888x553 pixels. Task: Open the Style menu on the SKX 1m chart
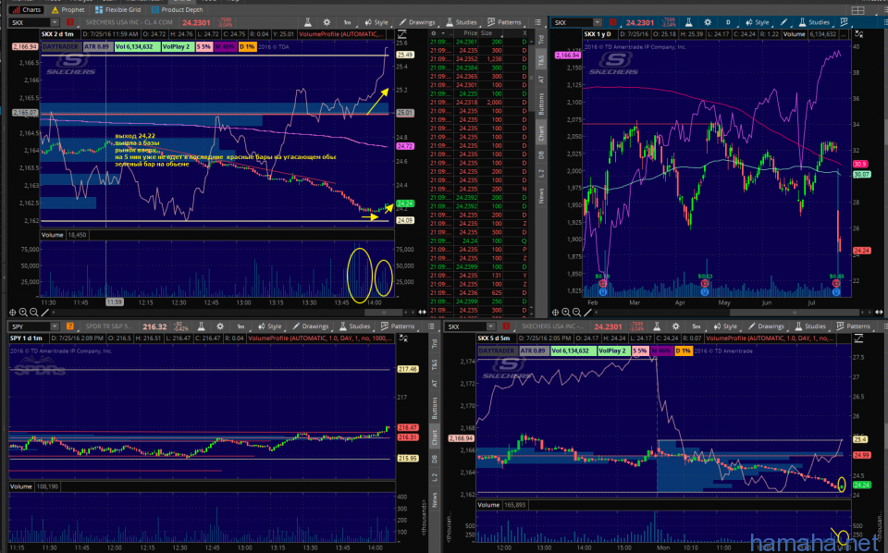pos(376,22)
